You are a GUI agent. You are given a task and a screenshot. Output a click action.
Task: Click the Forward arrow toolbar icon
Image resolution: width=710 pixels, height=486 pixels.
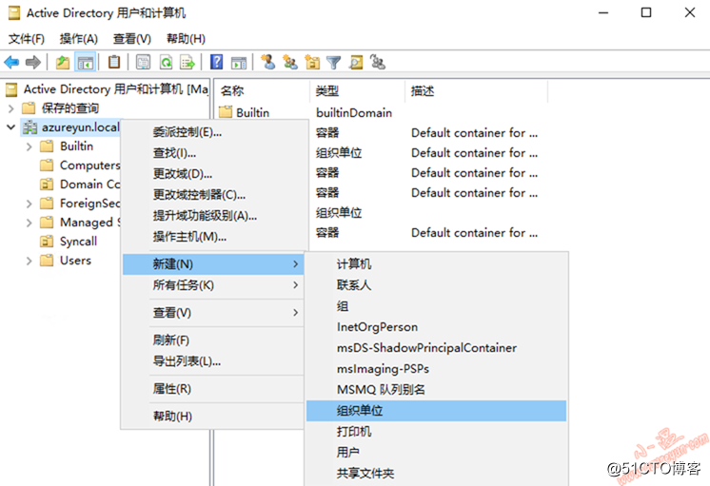pyautogui.click(x=33, y=62)
